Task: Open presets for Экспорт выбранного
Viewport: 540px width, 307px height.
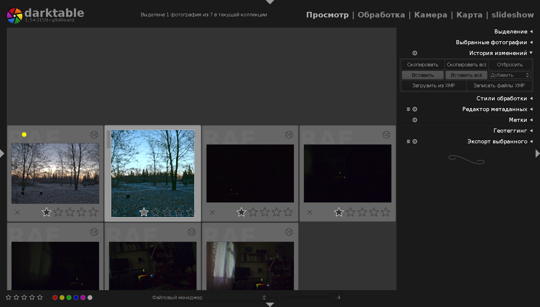Action: coord(408,141)
